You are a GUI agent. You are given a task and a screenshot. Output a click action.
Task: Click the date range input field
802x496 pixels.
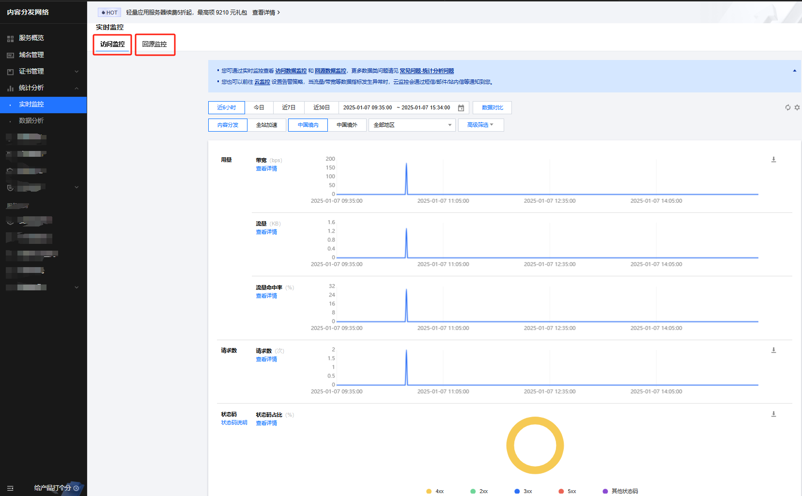point(396,107)
